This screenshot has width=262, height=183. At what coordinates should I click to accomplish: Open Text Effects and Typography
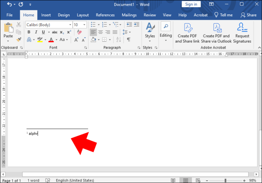click(x=29, y=39)
